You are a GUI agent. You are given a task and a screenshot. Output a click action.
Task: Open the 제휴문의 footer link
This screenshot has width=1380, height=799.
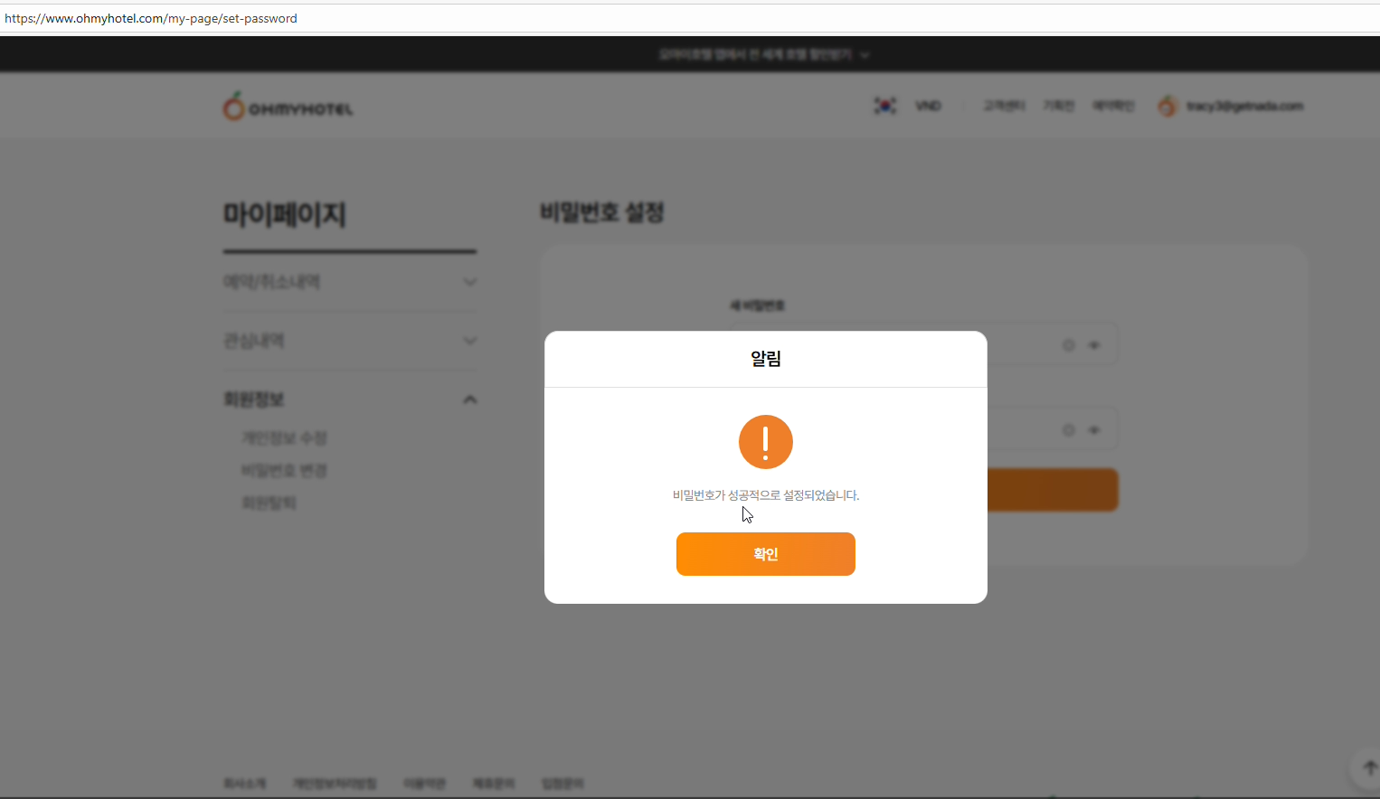493,784
